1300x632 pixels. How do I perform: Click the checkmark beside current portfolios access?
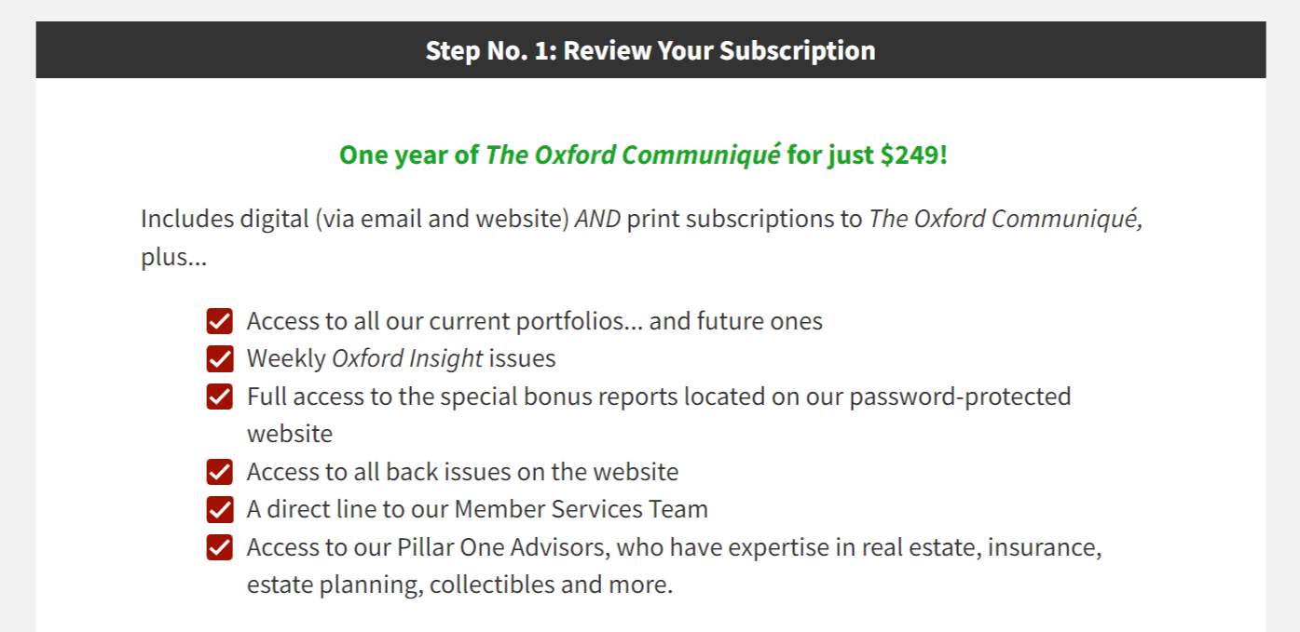click(220, 322)
